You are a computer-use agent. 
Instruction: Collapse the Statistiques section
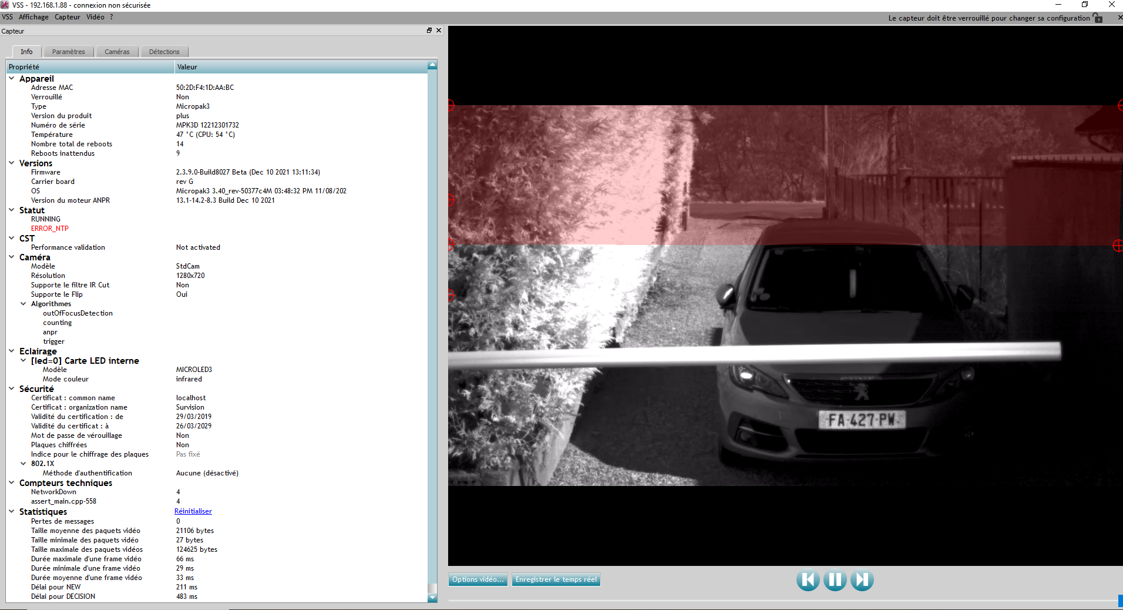(x=12, y=511)
